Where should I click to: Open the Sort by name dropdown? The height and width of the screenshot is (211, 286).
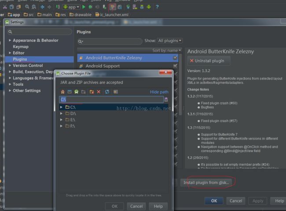(166, 50)
